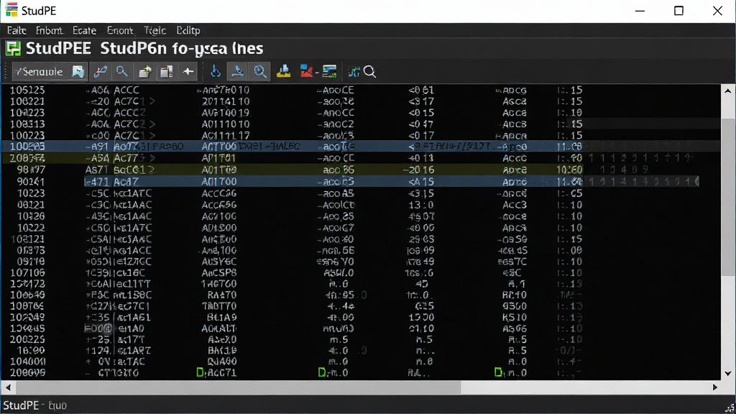
Task: Select the pen tool icon in toolbar
Action: click(101, 71)
